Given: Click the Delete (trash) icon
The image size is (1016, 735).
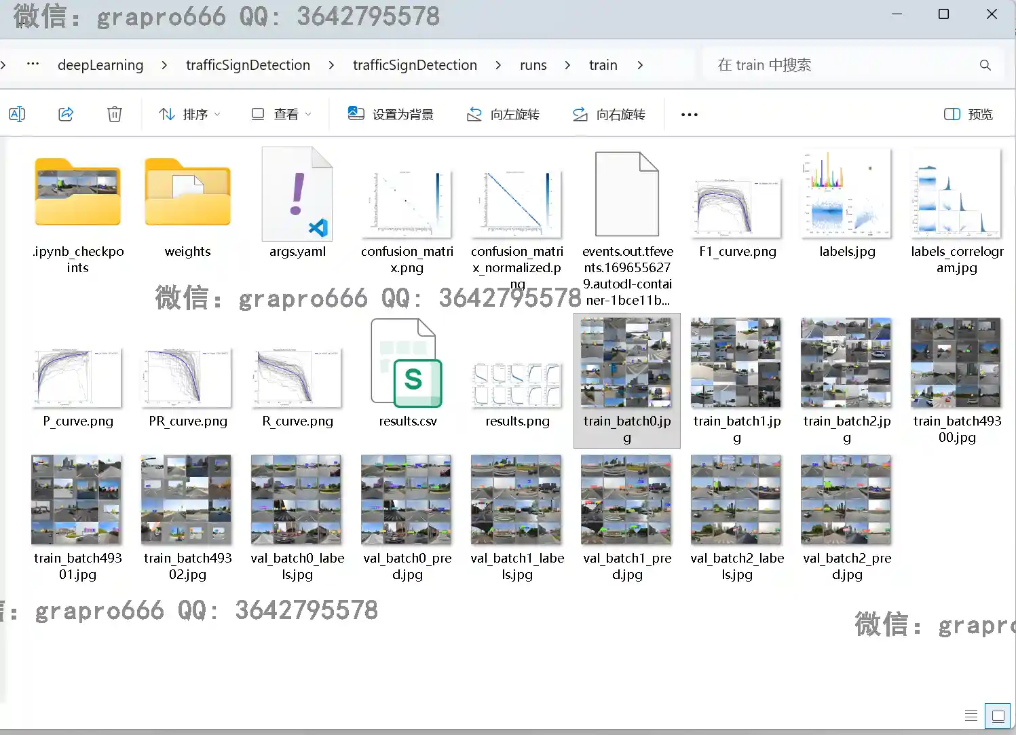Looking at the screenshot, I should [115, 114].
